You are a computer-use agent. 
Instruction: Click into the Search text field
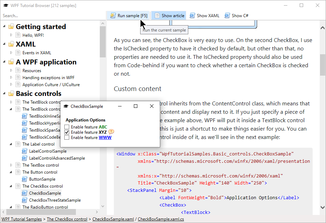coord(53,15)
